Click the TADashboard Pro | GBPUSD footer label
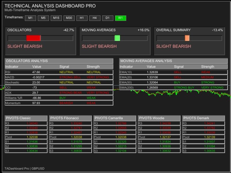Screen dimensions: 231x173 pyautogui.click(x=25, y=169)
